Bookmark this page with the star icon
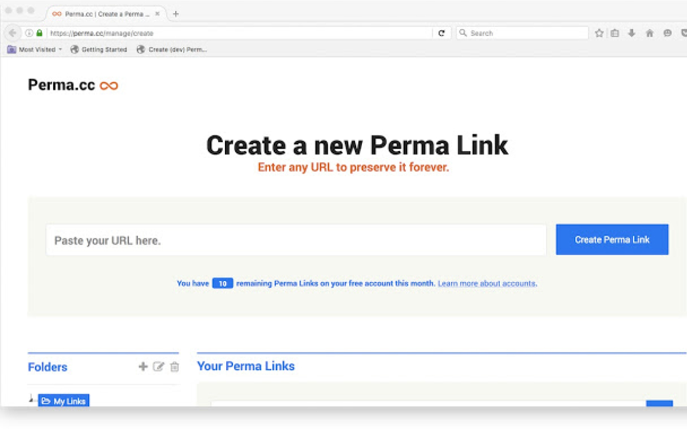The width and height of the screenshot is (687, 429). click(x=599, y=33)
